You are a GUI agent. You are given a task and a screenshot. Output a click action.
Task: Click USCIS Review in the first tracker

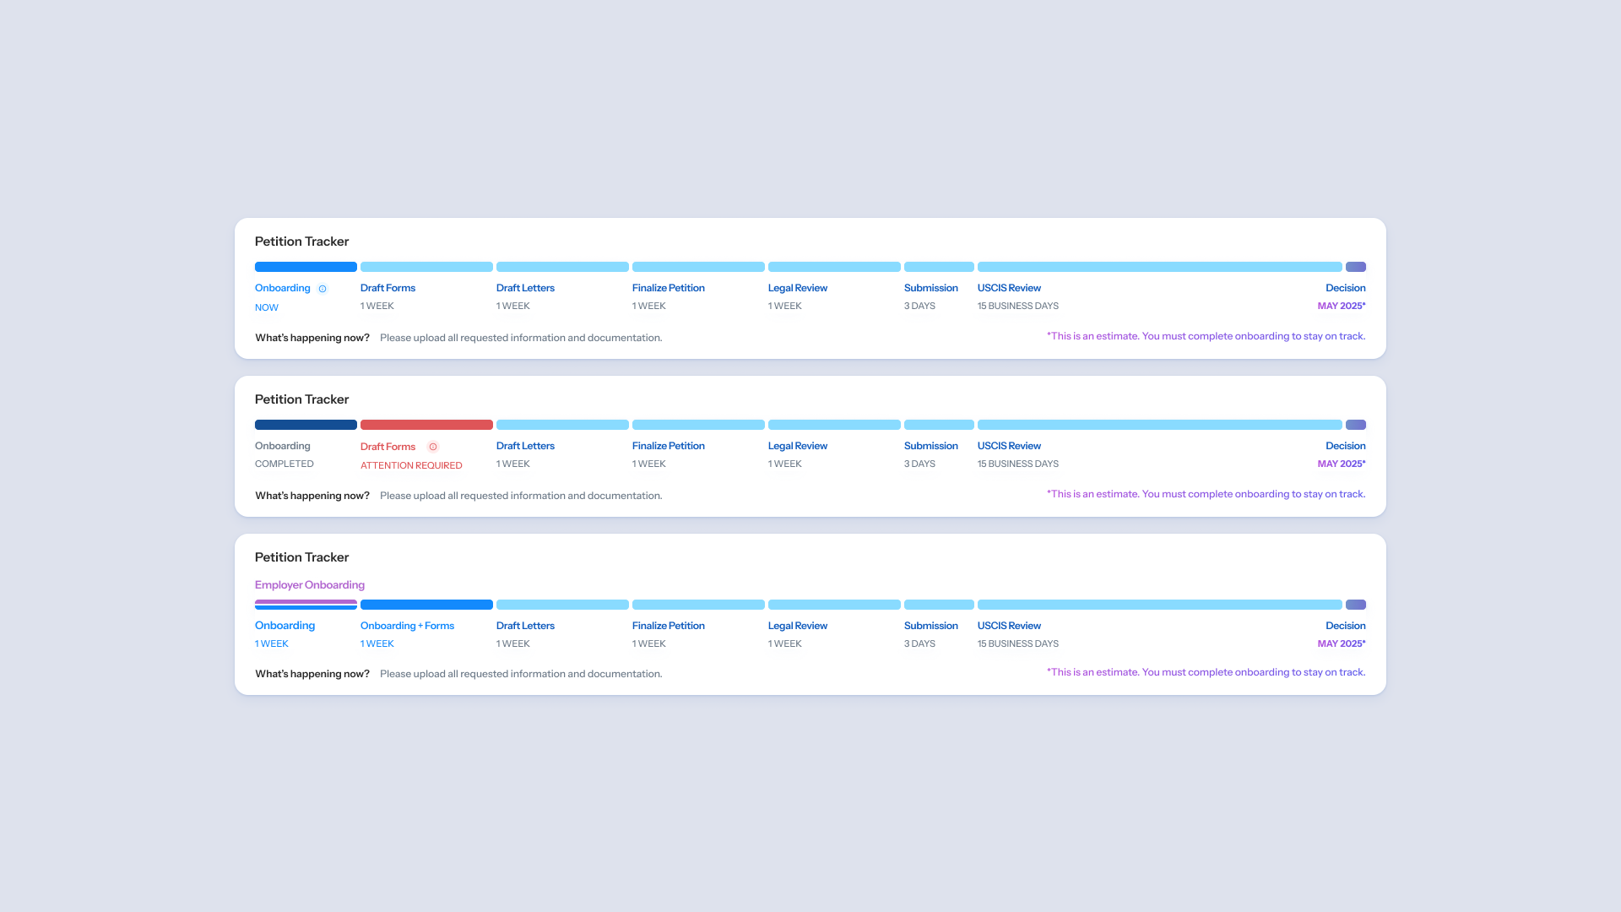pos(1009,288)
